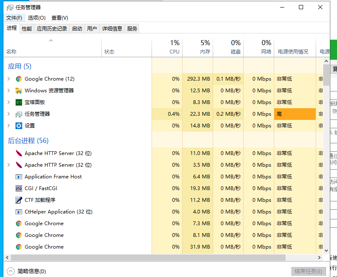Click the 应用 (5) group heading
This screenshot has width=337, height=277.
tap(20, 66)
